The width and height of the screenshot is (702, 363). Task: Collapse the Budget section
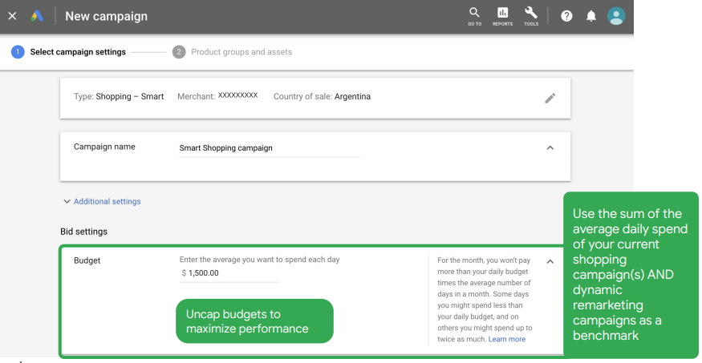[x=550, y=261]
